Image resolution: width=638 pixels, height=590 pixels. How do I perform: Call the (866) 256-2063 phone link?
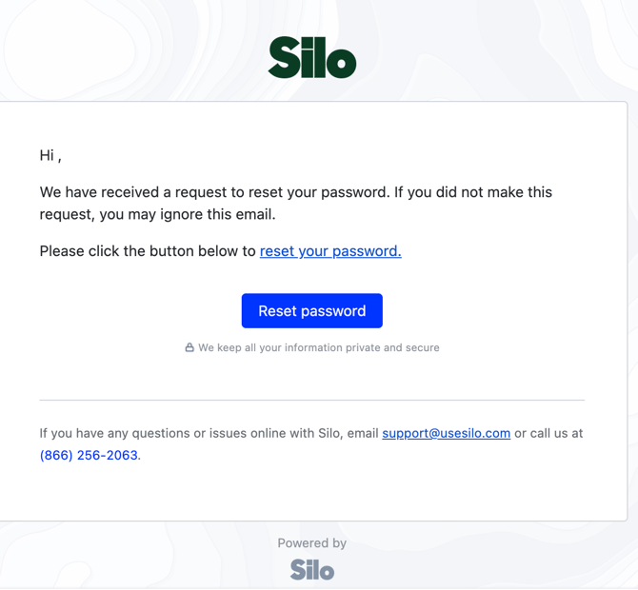(89, 455)
